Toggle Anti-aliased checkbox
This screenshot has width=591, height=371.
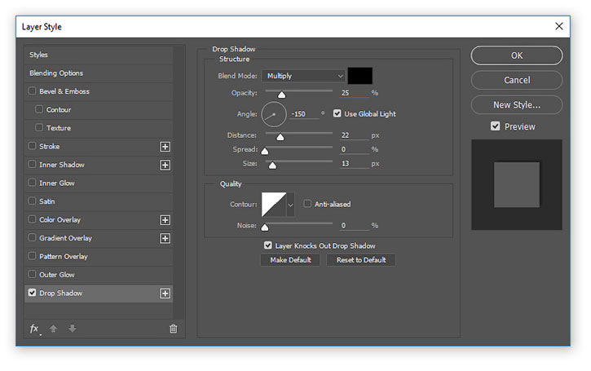tap(307, 204)
